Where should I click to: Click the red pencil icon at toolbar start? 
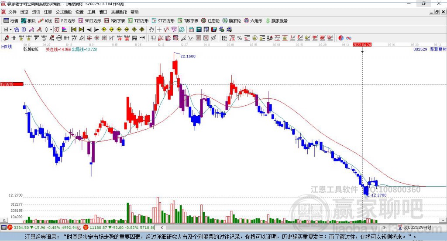pos(6,38)
